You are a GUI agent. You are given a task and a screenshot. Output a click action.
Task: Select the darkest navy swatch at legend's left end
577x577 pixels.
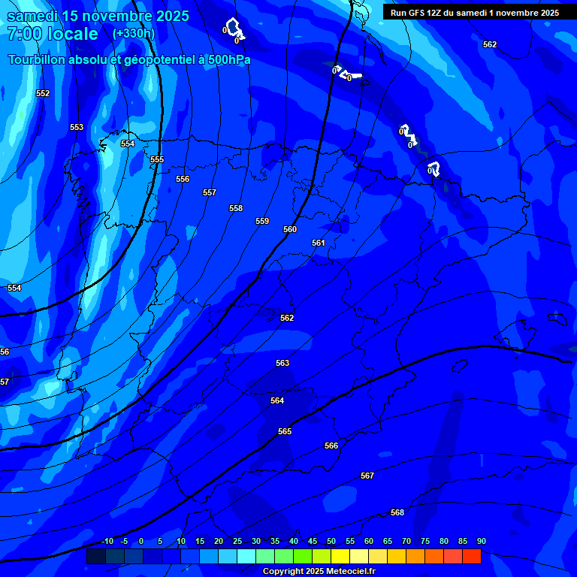(96, 557)
